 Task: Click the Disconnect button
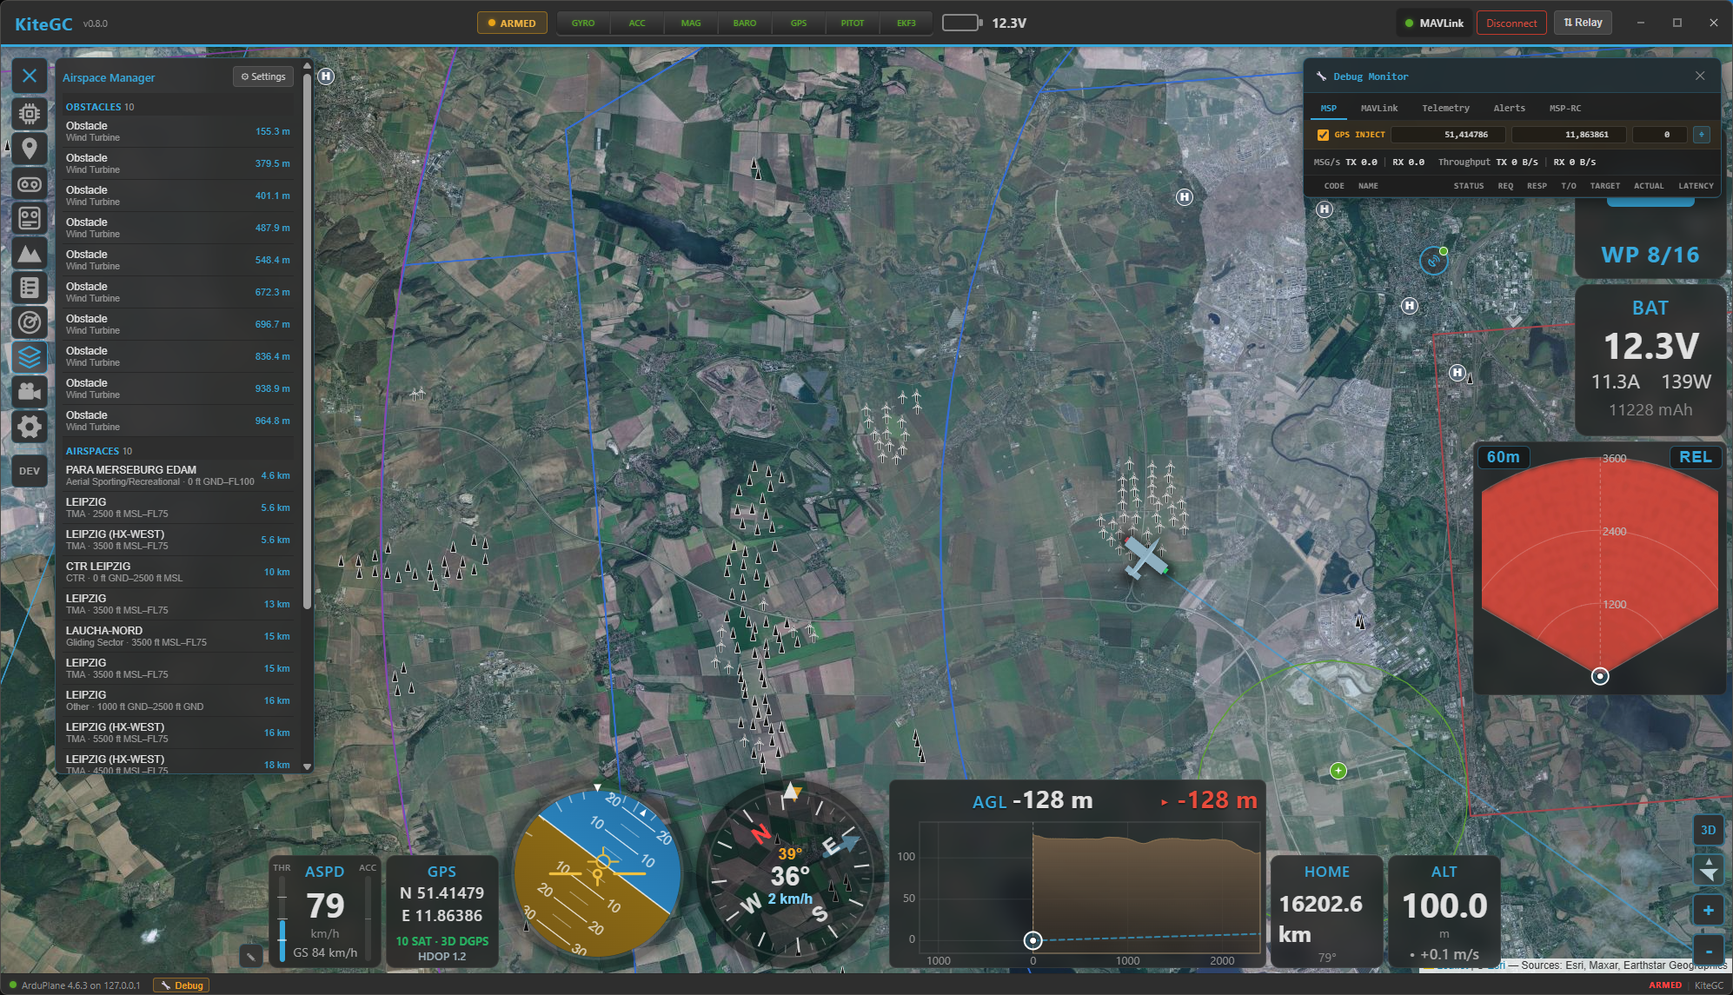(x=1511, y=23)
